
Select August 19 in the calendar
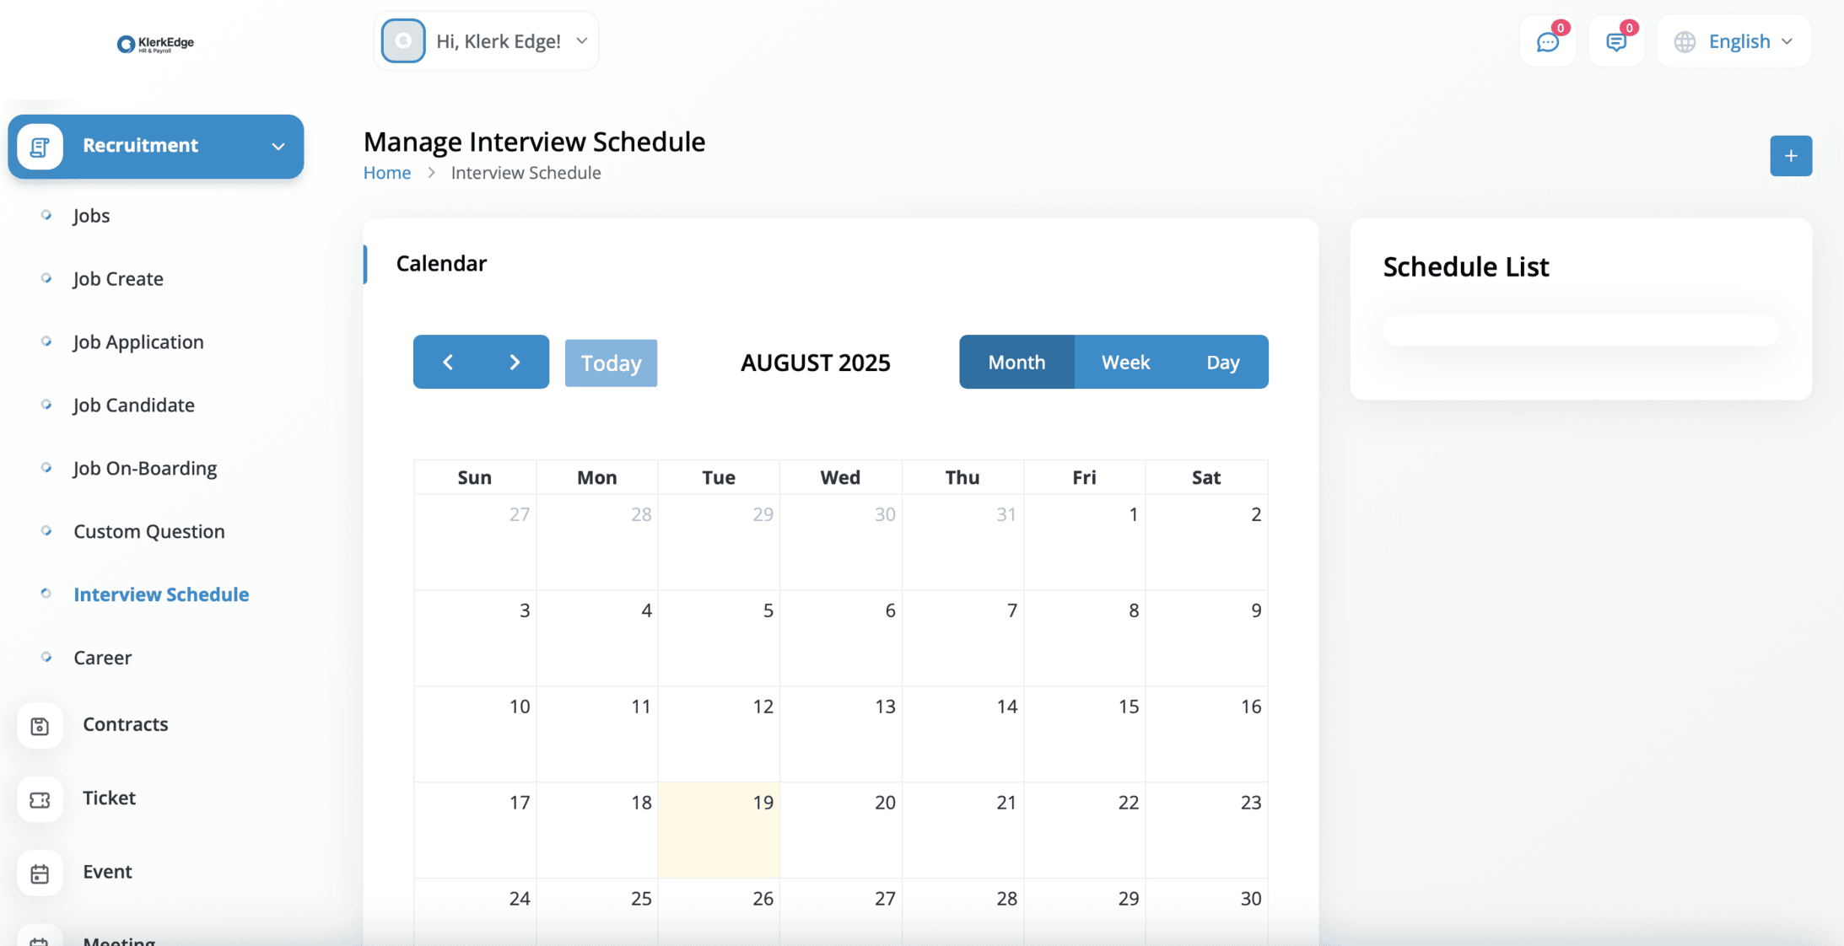point(719,830)
